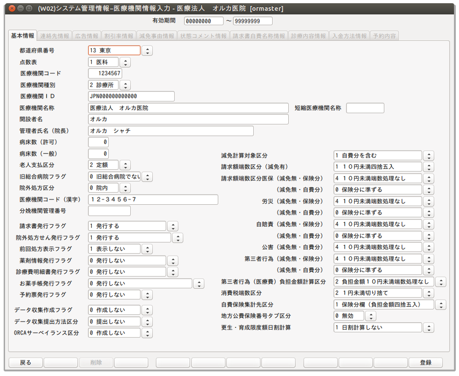
Task: Click the 有効期間 end date field
Action: pyautogui.click(x=253, y=21)
